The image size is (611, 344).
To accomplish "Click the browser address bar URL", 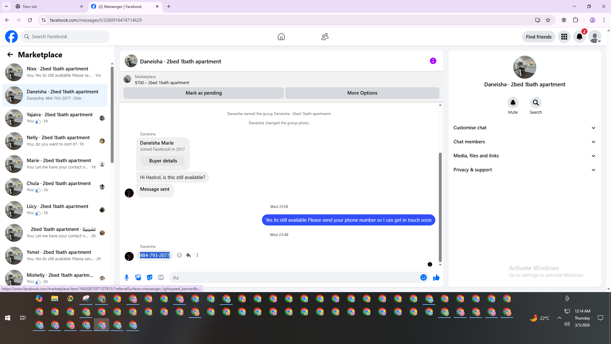I will 96,20.
